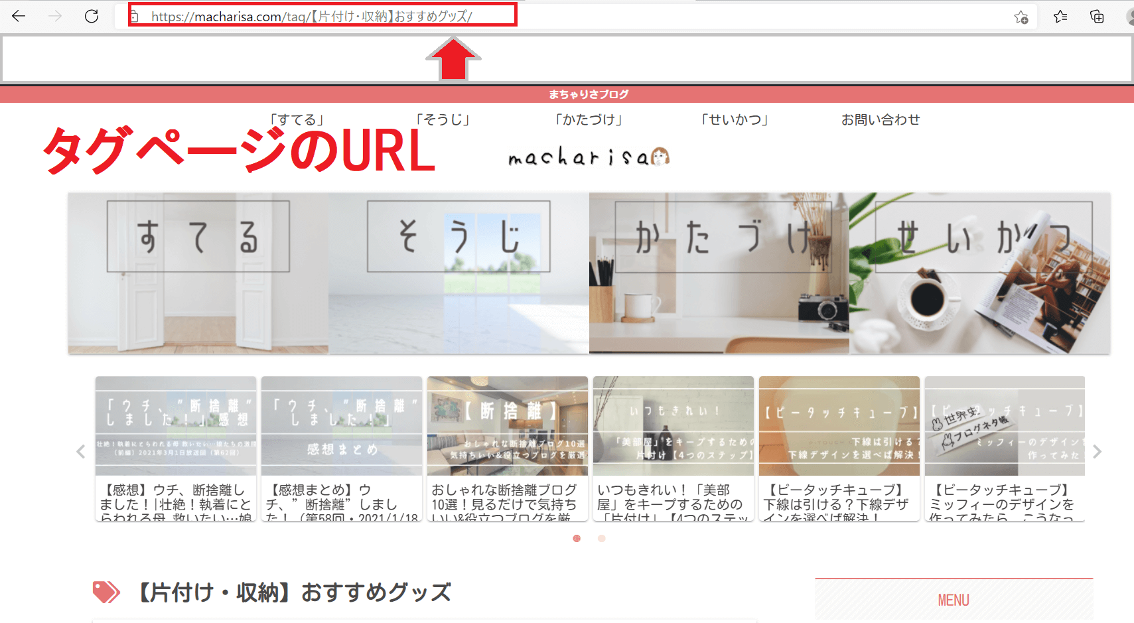The image size is (1134, 623).
Task: Click the disabled forward arrow
Action: 55,17
